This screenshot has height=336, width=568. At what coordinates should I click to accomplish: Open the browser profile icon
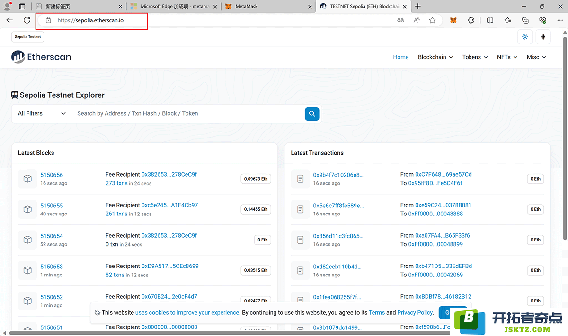(8, 7)
